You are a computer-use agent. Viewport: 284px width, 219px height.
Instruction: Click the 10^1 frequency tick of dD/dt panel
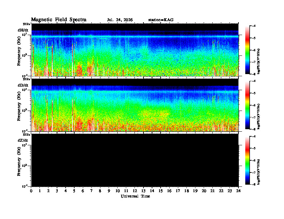(24, 89)
